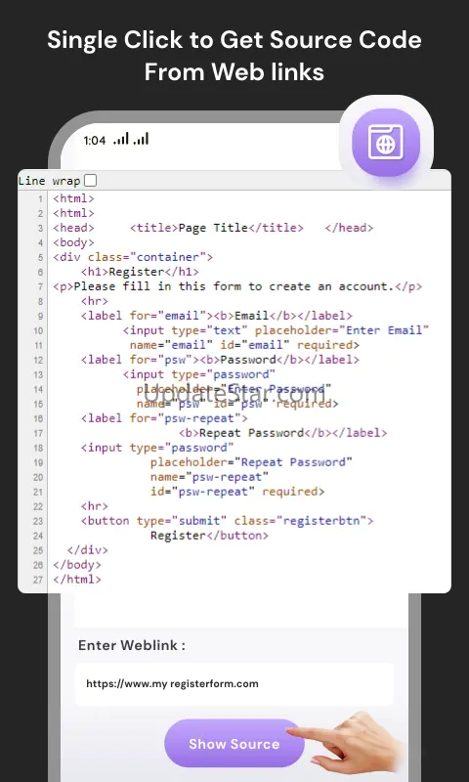The width and height of the screenshot is (469, 782).
Task: Click the 1:04 status bar clock
Action: pos(95,140)
